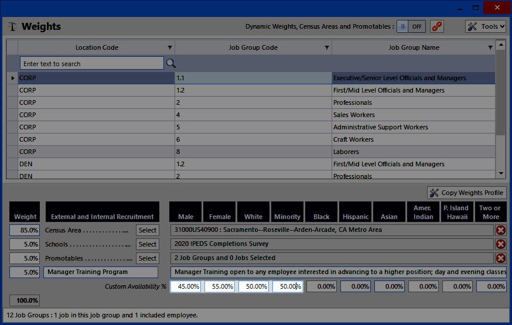Click the Manager Training Program 5.0% weight field
512x325 pixels.
pos(25,272)
